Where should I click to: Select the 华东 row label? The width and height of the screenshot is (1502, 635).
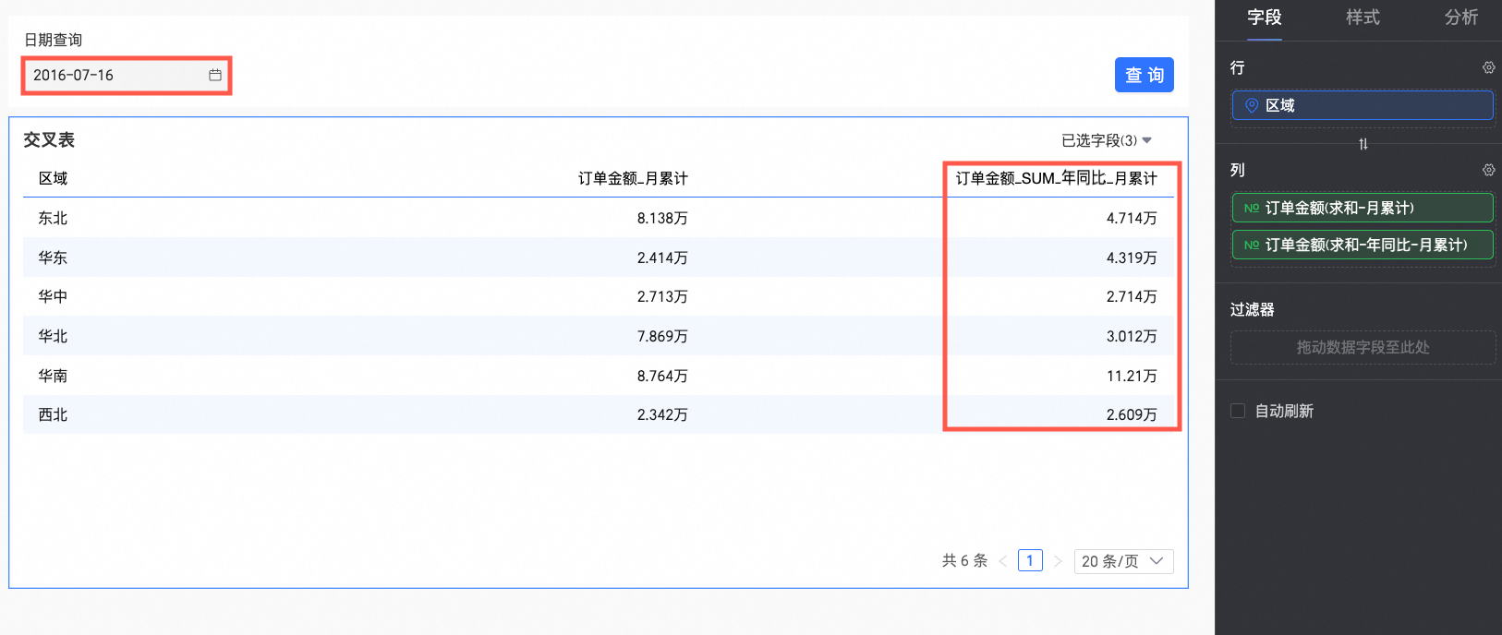click(x=53, y=258)
